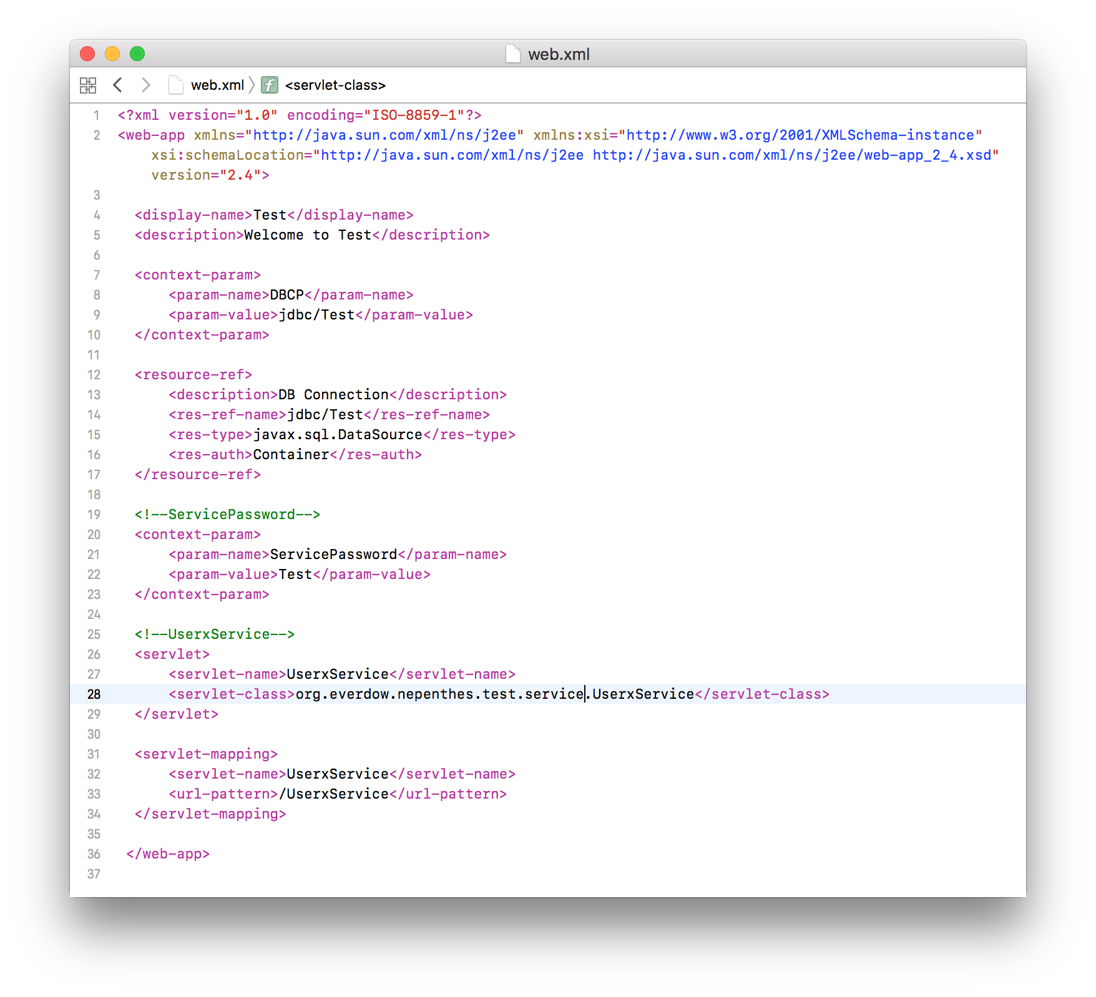Click the ServicePassword param-name line
Image resolution: width=1096 pixels, height=997 pixels.
[338, 555]
